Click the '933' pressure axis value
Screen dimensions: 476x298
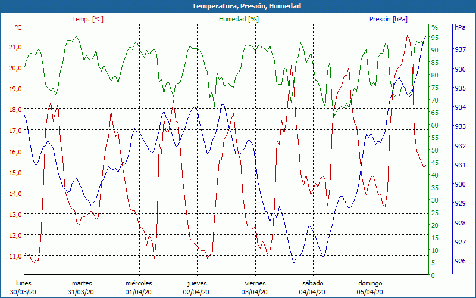460,126
